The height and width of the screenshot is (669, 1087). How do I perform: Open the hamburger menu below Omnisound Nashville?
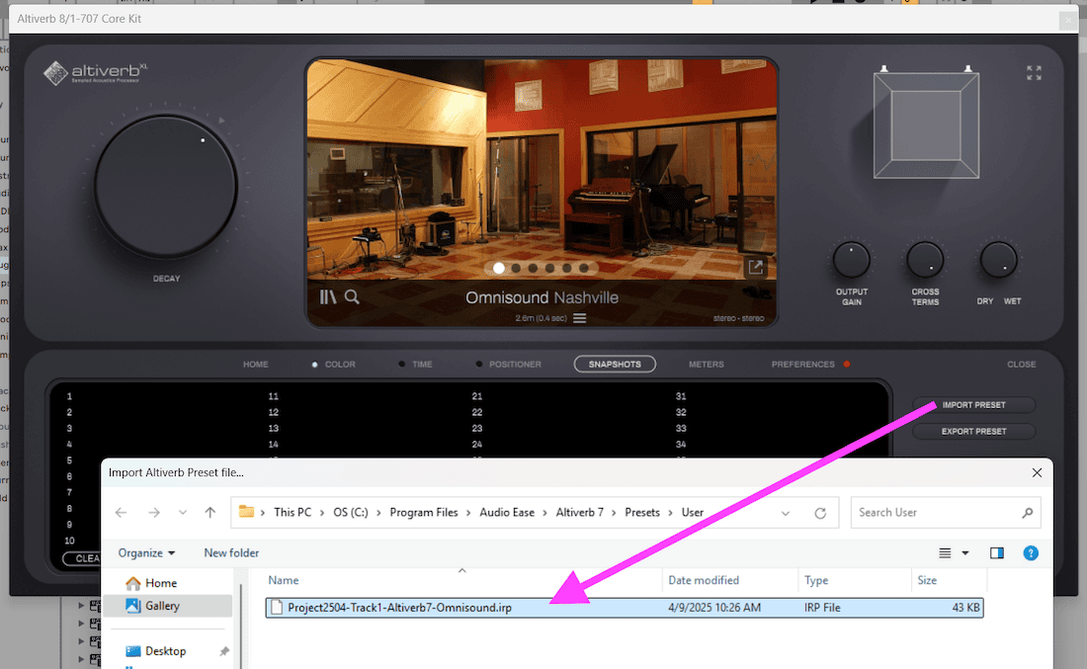pyautogui.click(x=579, y=318)
